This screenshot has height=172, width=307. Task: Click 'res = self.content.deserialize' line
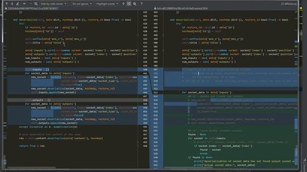tap(61, 138)
